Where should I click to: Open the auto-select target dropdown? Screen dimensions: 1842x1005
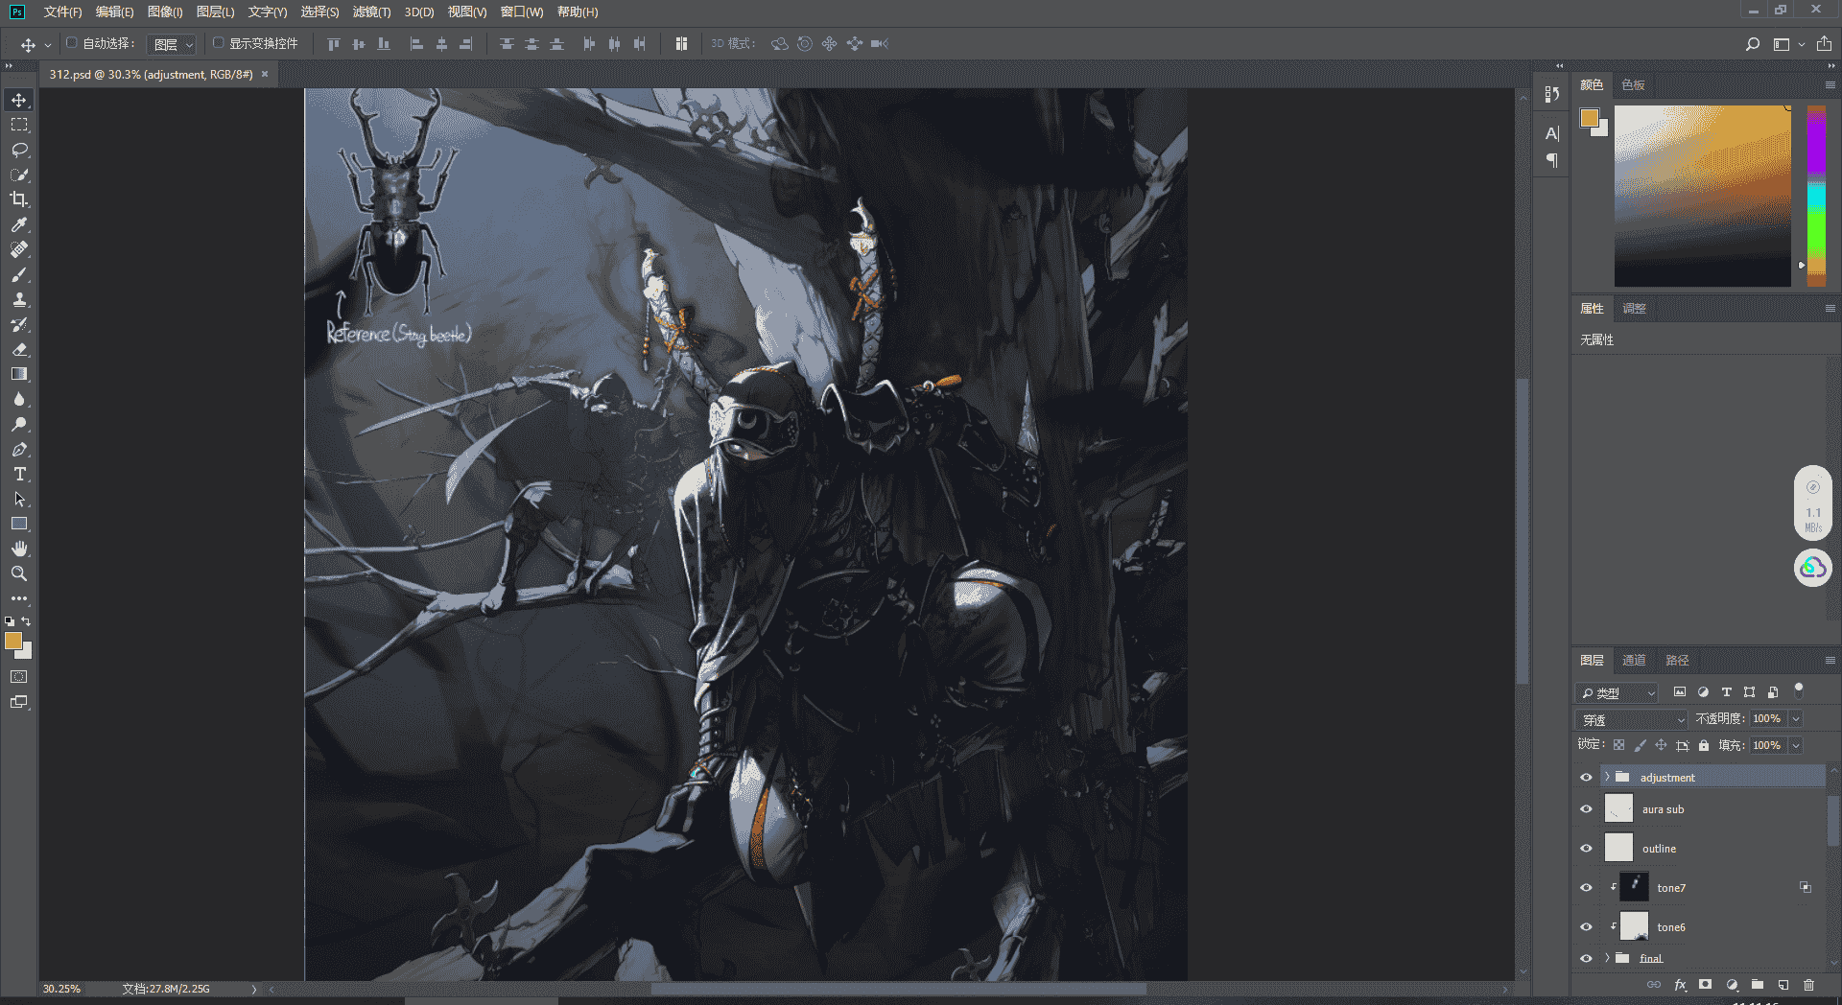coord(173,45)
